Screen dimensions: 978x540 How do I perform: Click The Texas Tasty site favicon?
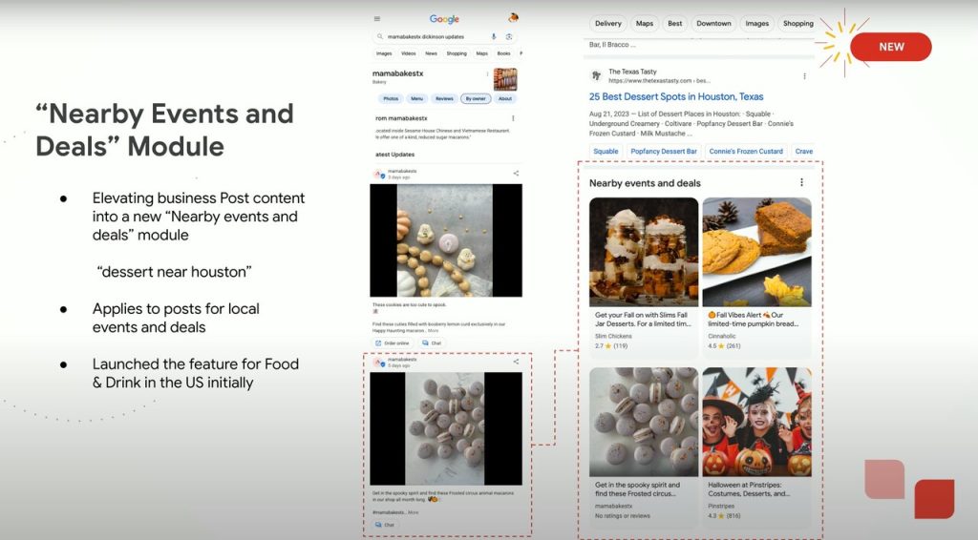pyautogui.click(x=596, y=75)
